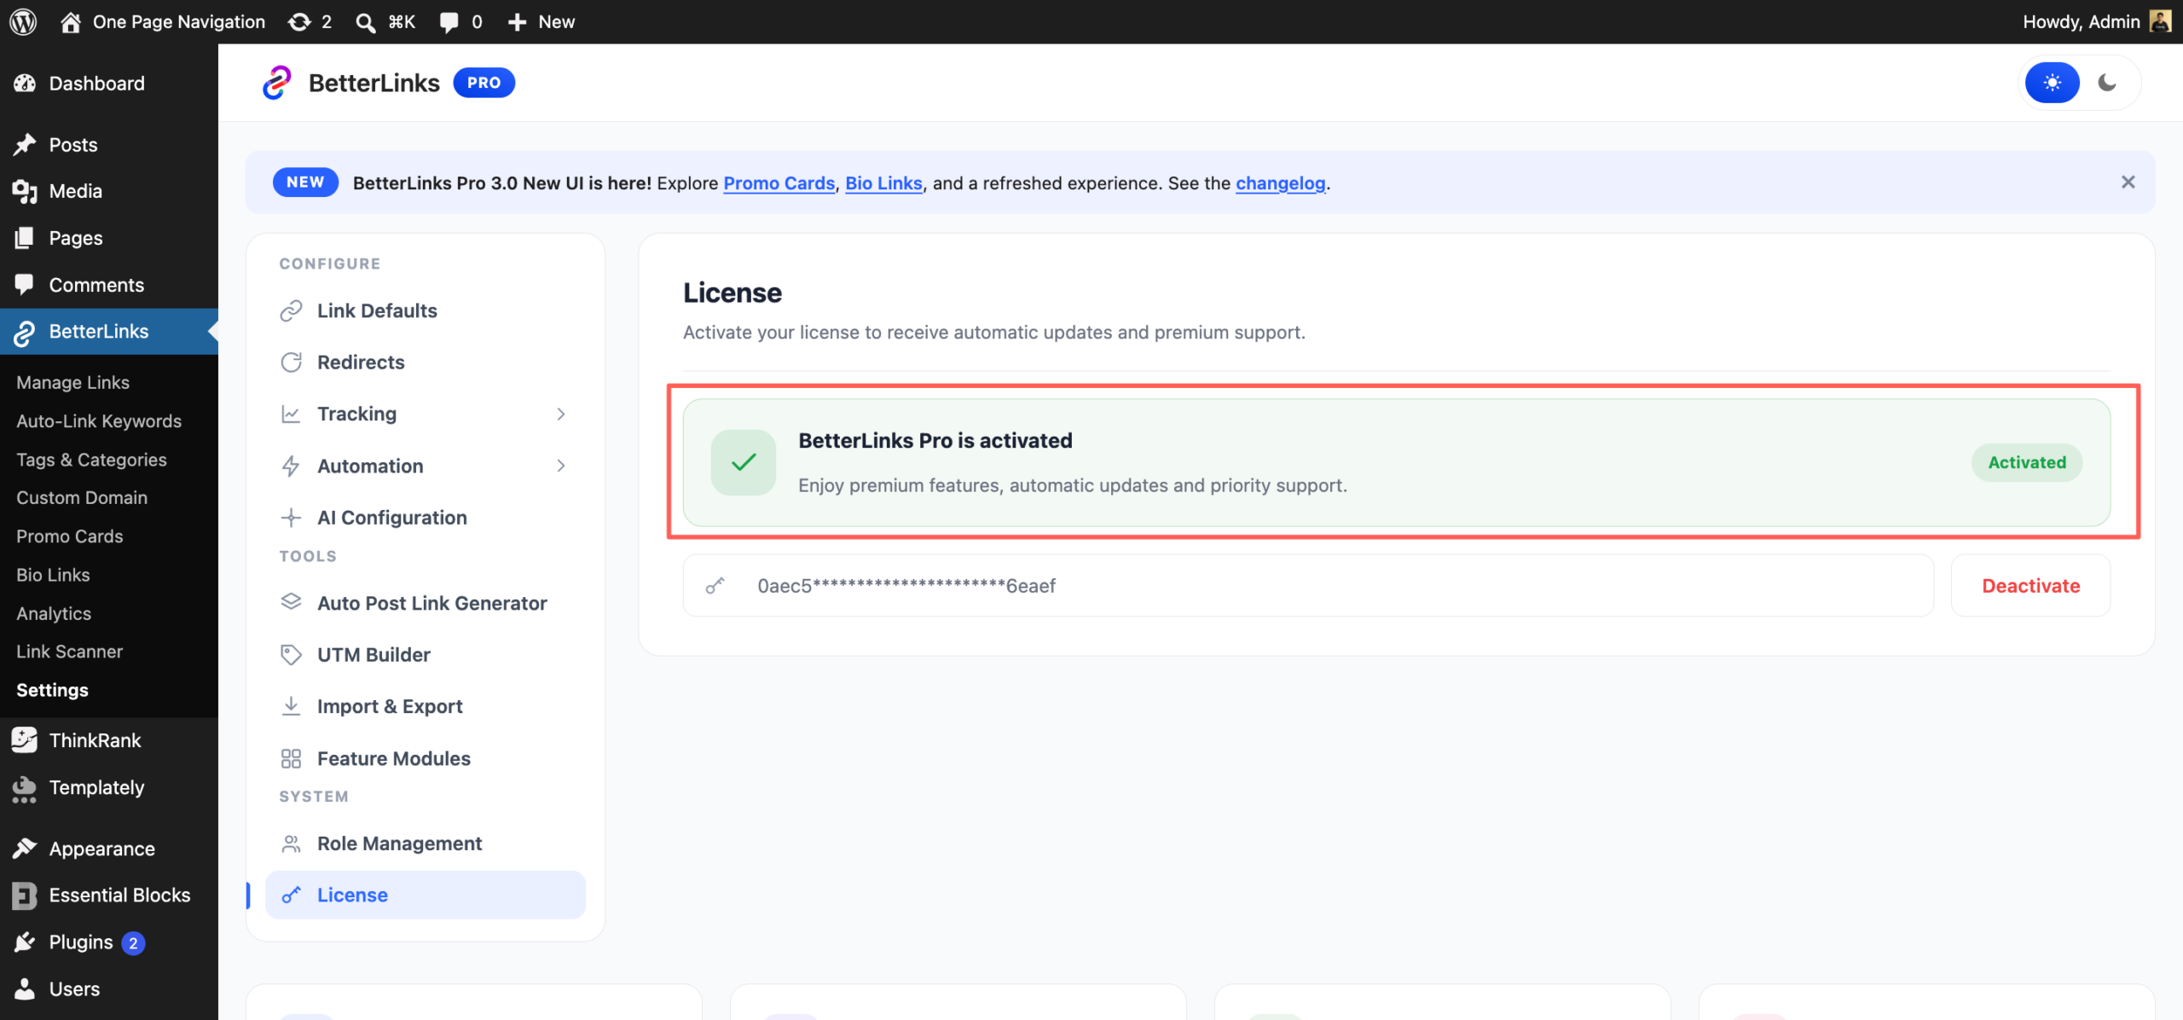This screenshot has height=1020, width=2183.
Task: Click the Role Management users icon
Action: click(x=291, y=843)
